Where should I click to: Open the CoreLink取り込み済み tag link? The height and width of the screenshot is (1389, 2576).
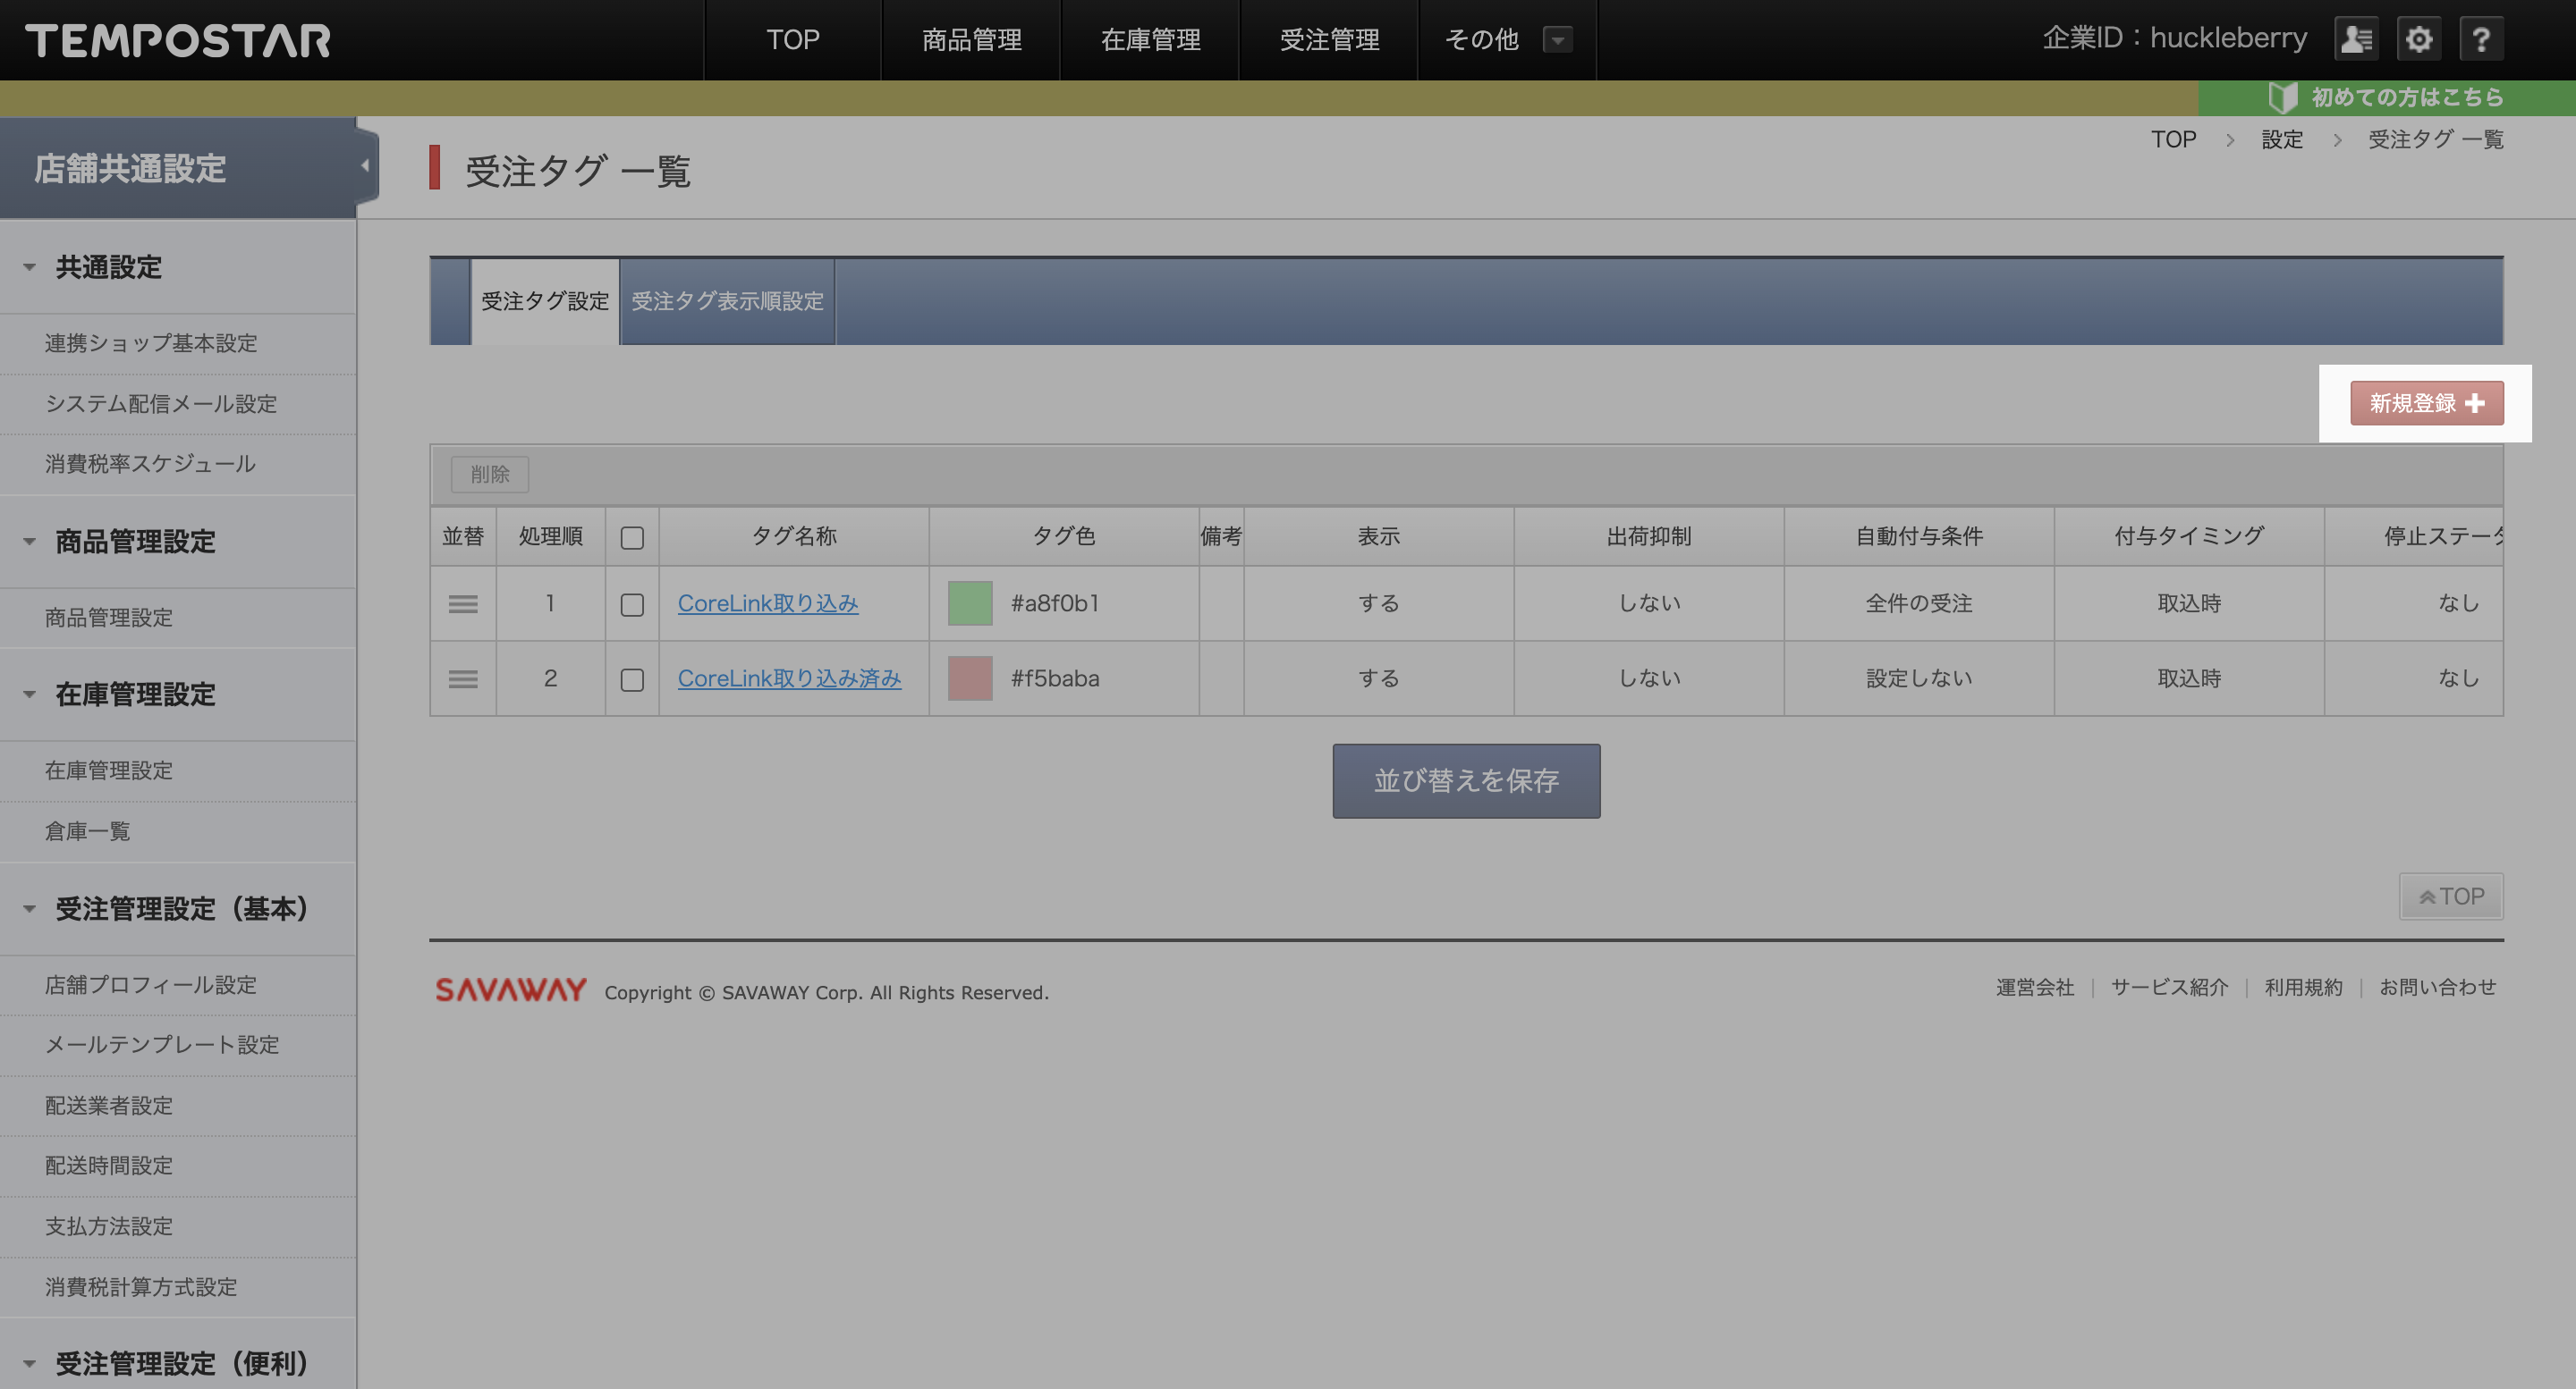[789, 678]
